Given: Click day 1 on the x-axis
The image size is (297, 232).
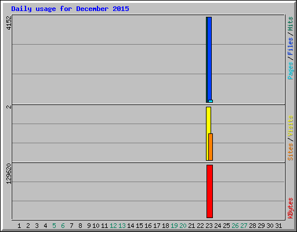Looking at the screenshot, I should tap(19, 226).
